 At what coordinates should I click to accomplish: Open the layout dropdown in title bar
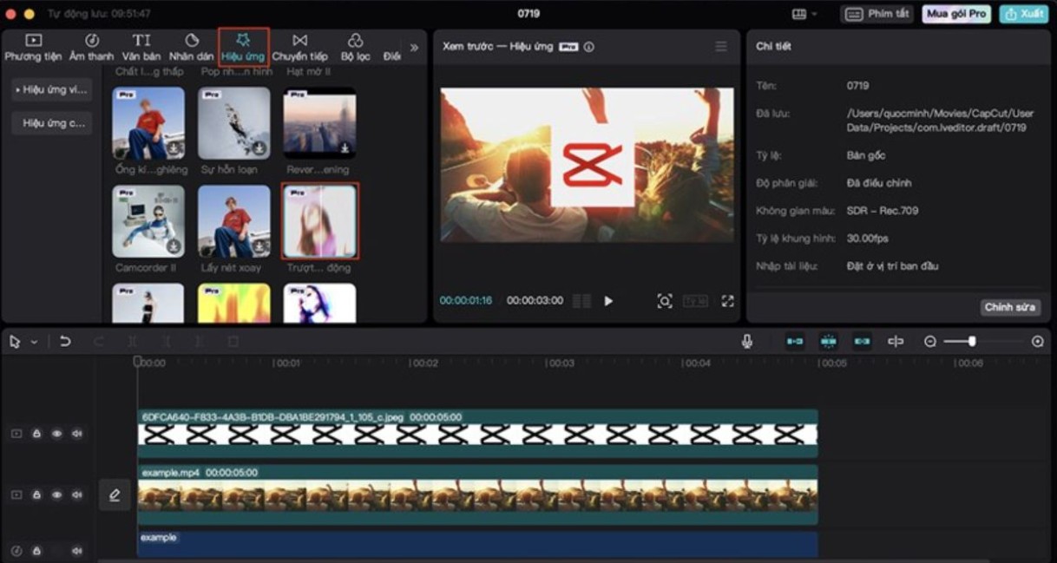(804, 15)
